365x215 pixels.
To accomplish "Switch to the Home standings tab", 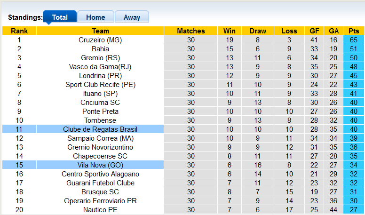I will tap(95, 17).
